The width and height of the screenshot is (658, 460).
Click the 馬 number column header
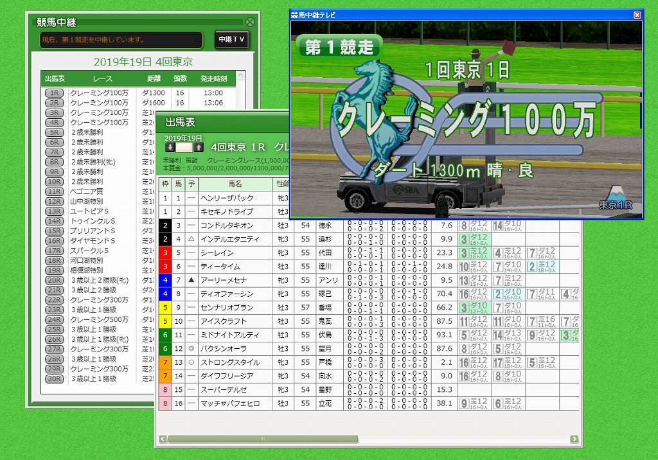point(179,184)
